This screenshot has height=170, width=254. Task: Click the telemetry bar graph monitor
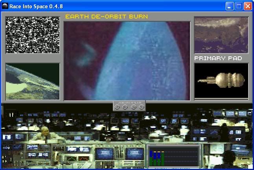point(174,156)
